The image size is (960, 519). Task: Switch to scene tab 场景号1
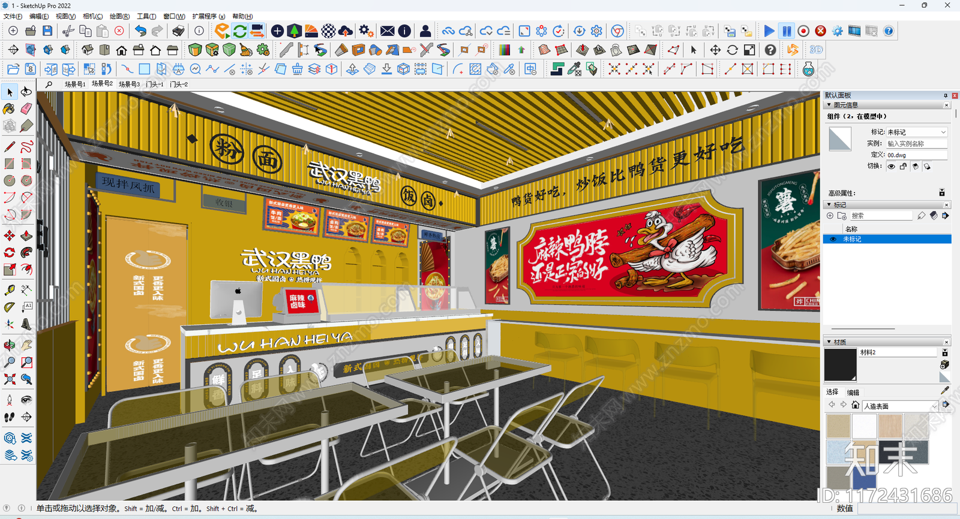point(75,85)
